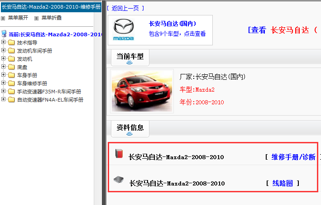The image size is (321, 205).
Task: Click the title bar 长安马自达-Mazda2-2008-2010-维修手册
Action: (51, 7)
